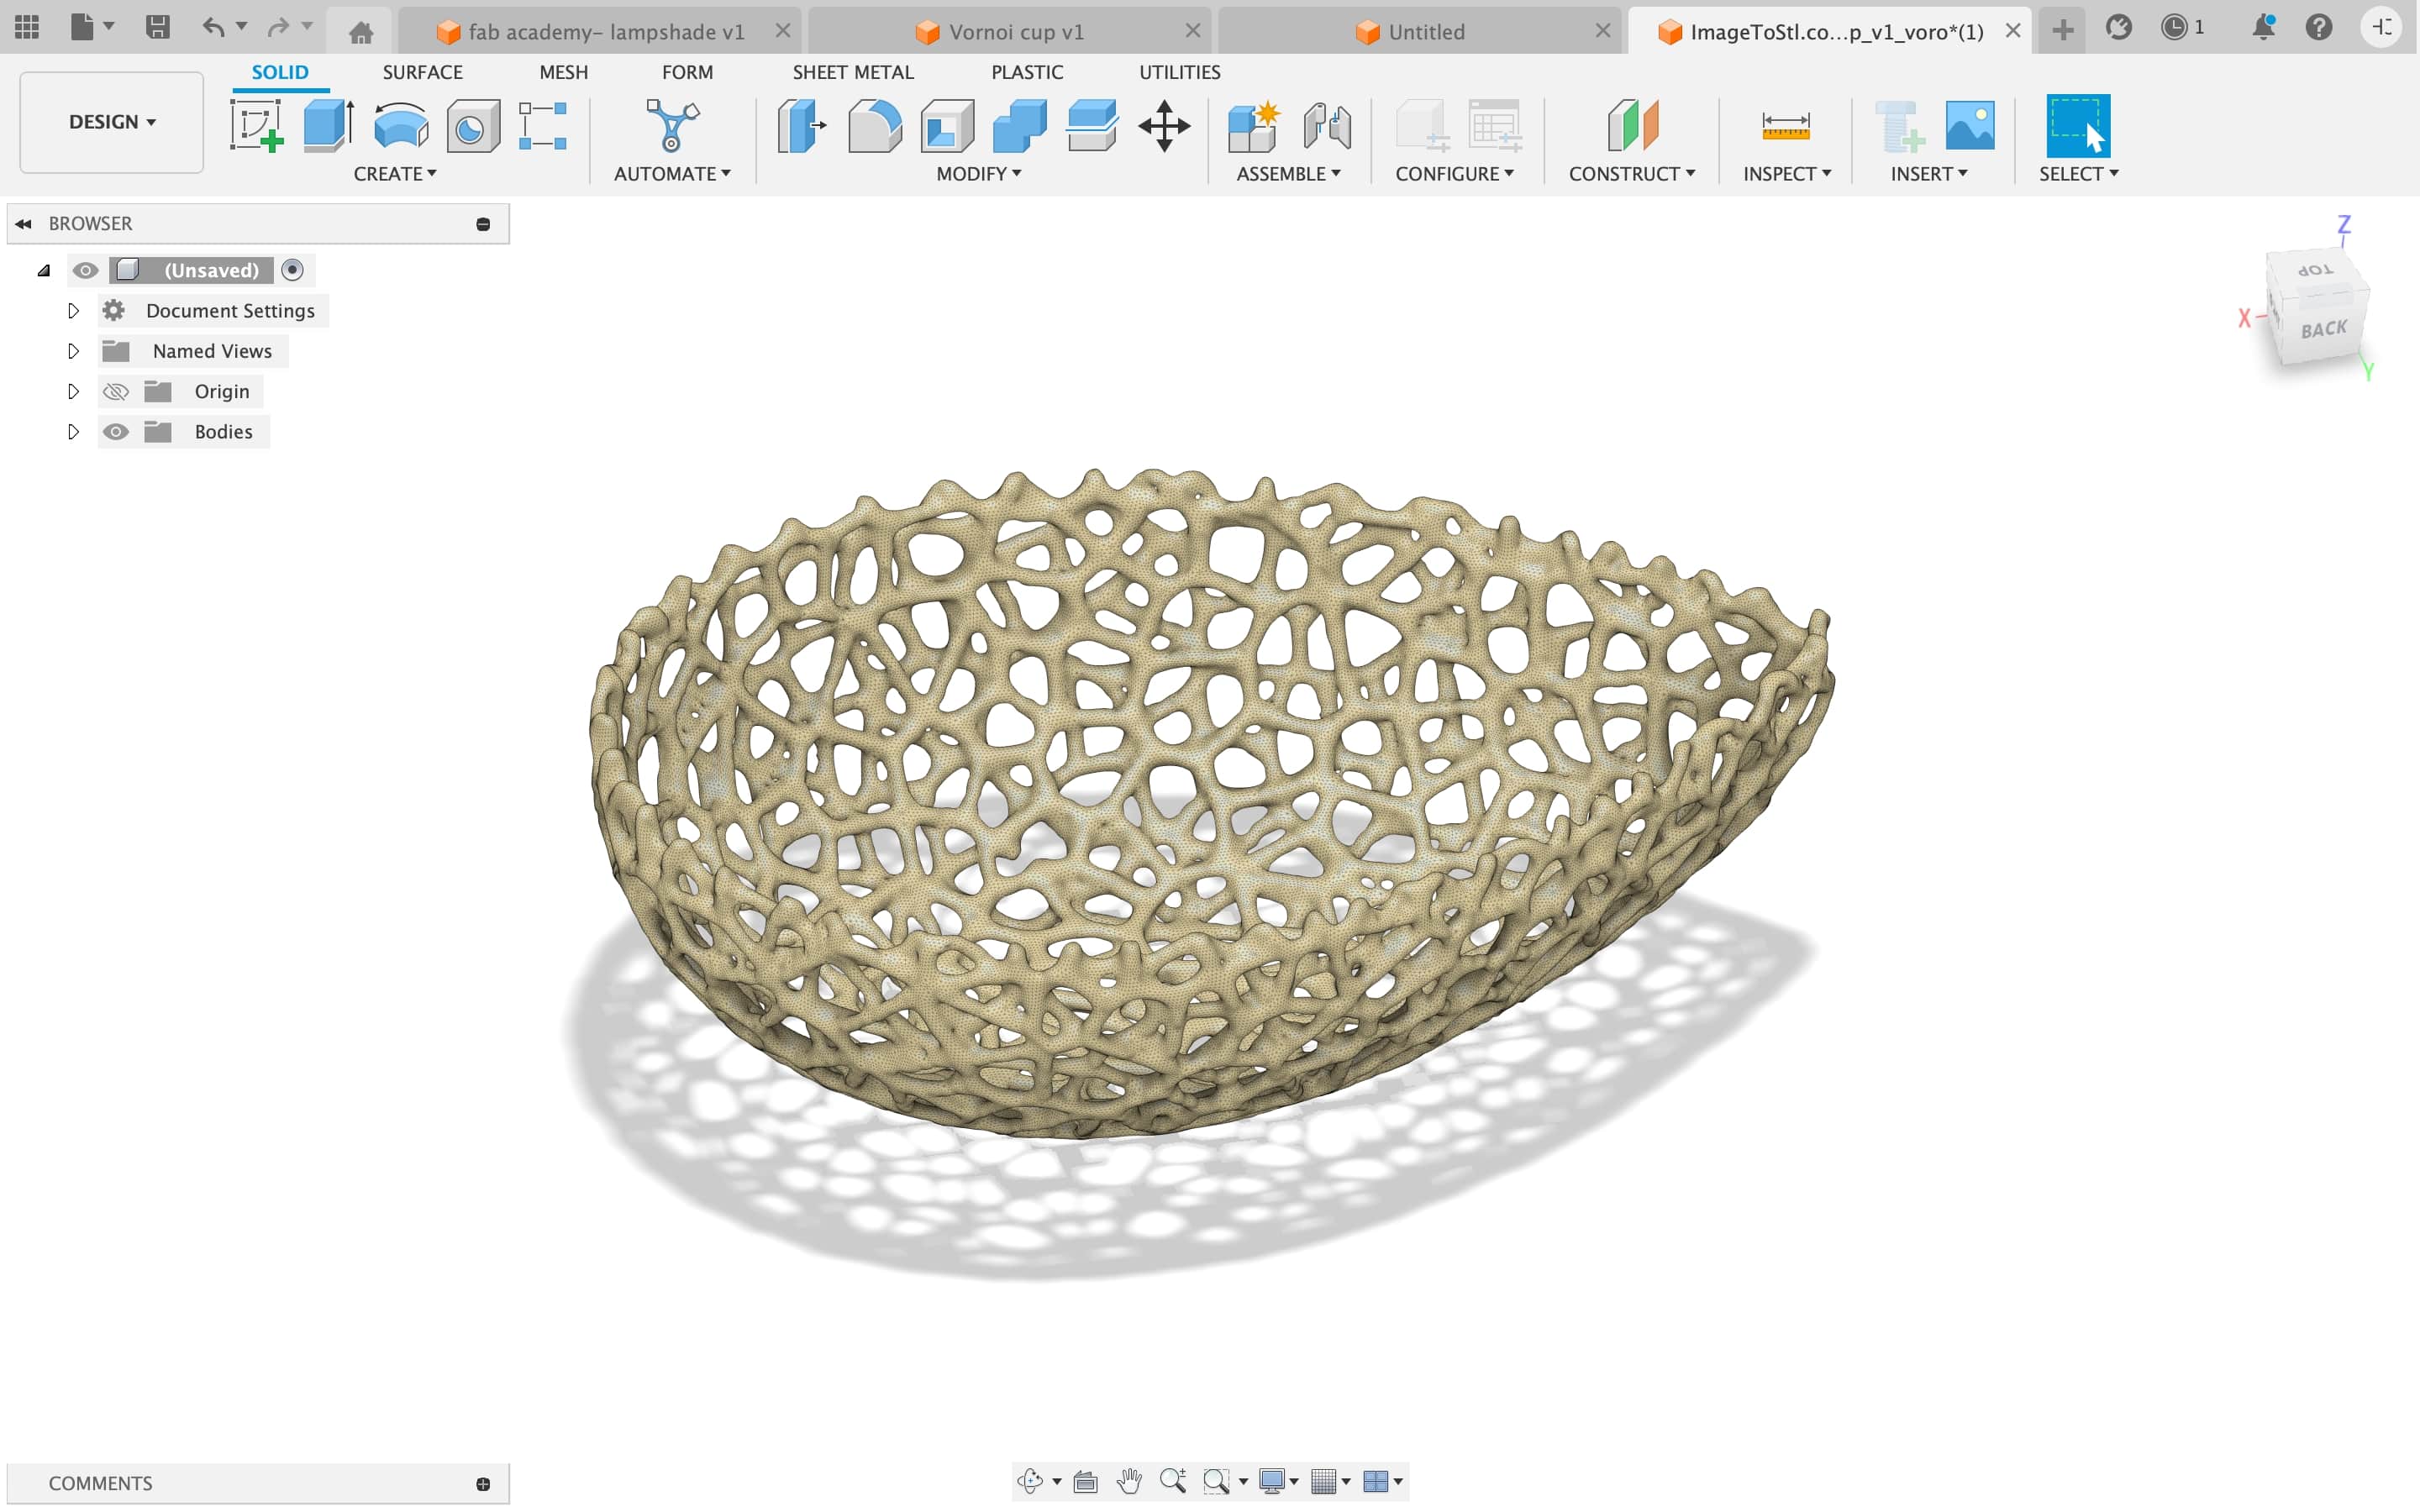Switch to the MESH ribbon tab
Screen dimensions: 2420x1512
563,72
